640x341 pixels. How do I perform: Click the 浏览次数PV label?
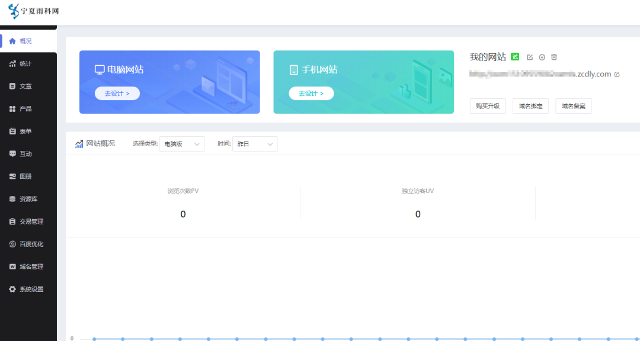(x=183, y=191)
